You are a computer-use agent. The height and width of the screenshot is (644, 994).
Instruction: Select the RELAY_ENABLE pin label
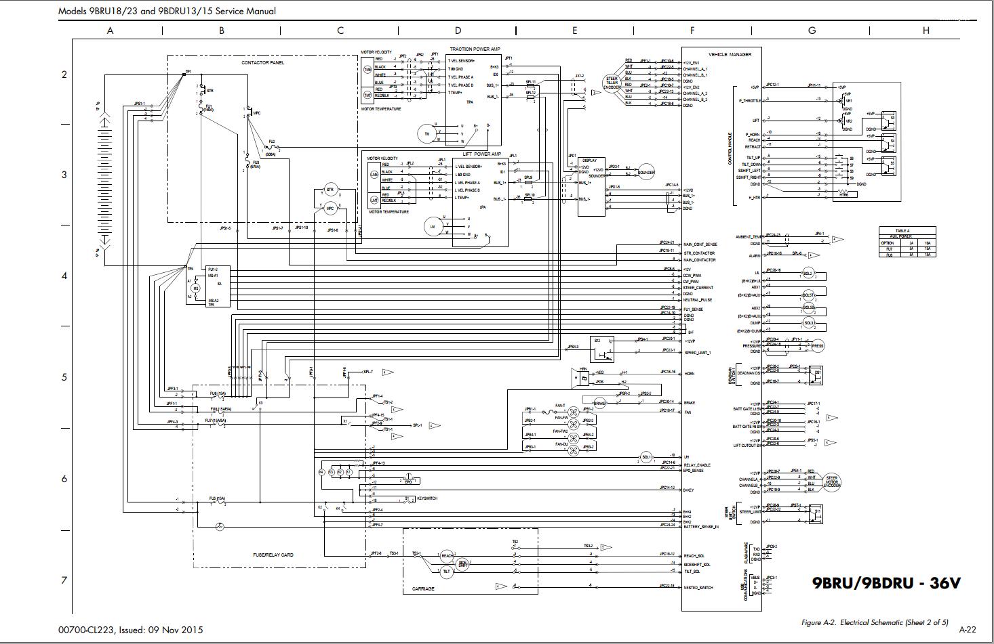pos(697,465)
